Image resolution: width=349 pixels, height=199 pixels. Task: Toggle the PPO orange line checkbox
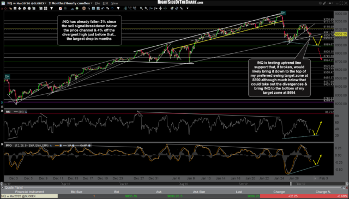pyautogui.click(x=61, y=146)
